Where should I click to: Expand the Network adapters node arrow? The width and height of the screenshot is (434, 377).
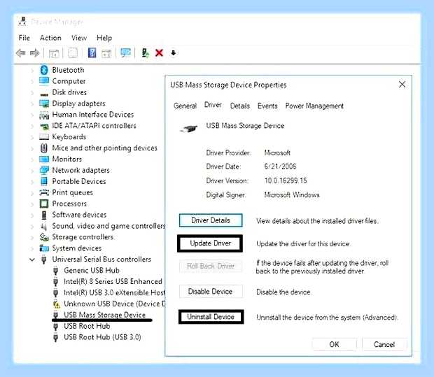[x=32, y=171]
